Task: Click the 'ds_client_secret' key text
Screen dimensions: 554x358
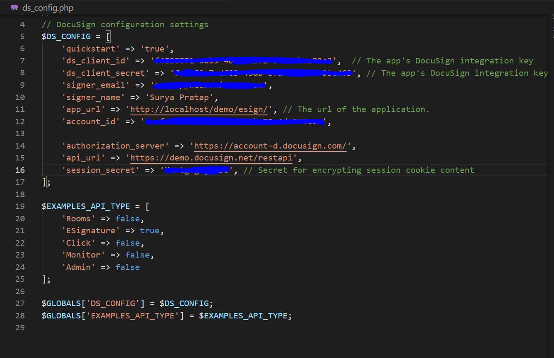Action: [x=106, y=73]
